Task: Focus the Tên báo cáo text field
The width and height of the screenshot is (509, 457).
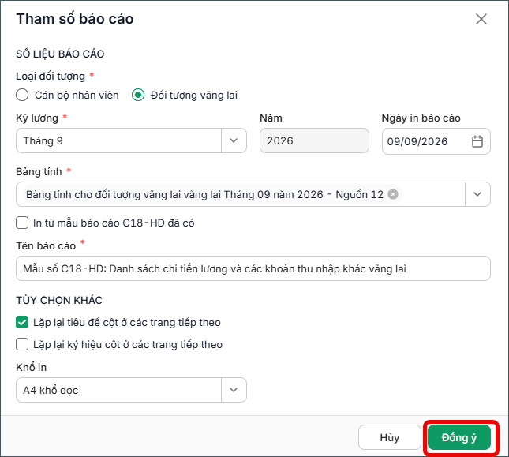Action: tap(253, 268)
